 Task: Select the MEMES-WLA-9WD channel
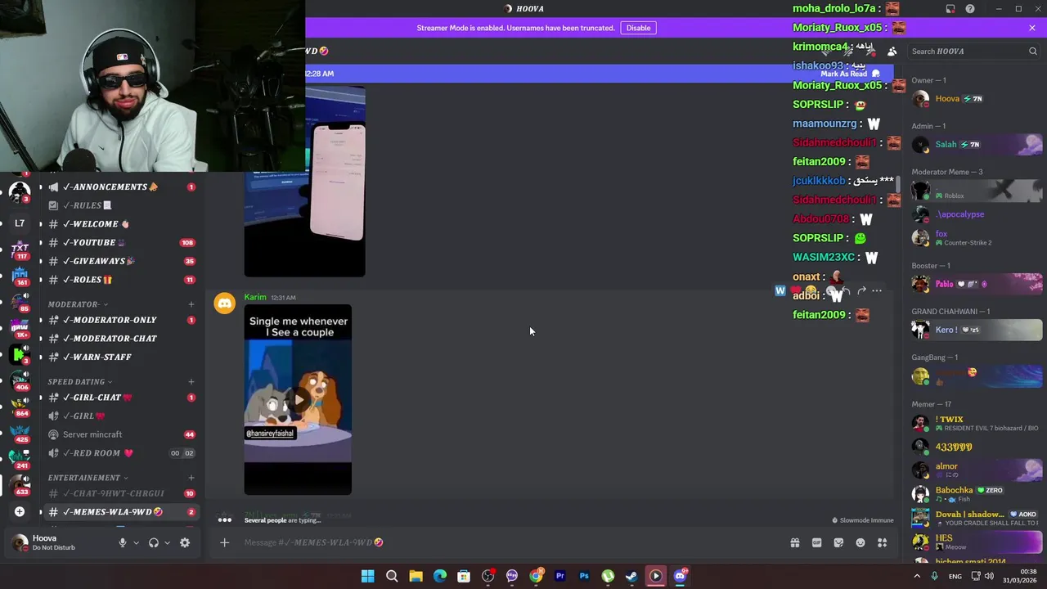click(x=123, y=512)
